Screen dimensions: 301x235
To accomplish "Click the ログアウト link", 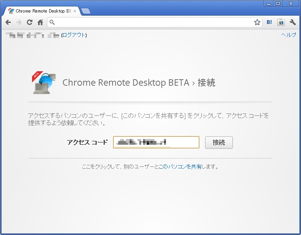I will click(x=74, y=35).
